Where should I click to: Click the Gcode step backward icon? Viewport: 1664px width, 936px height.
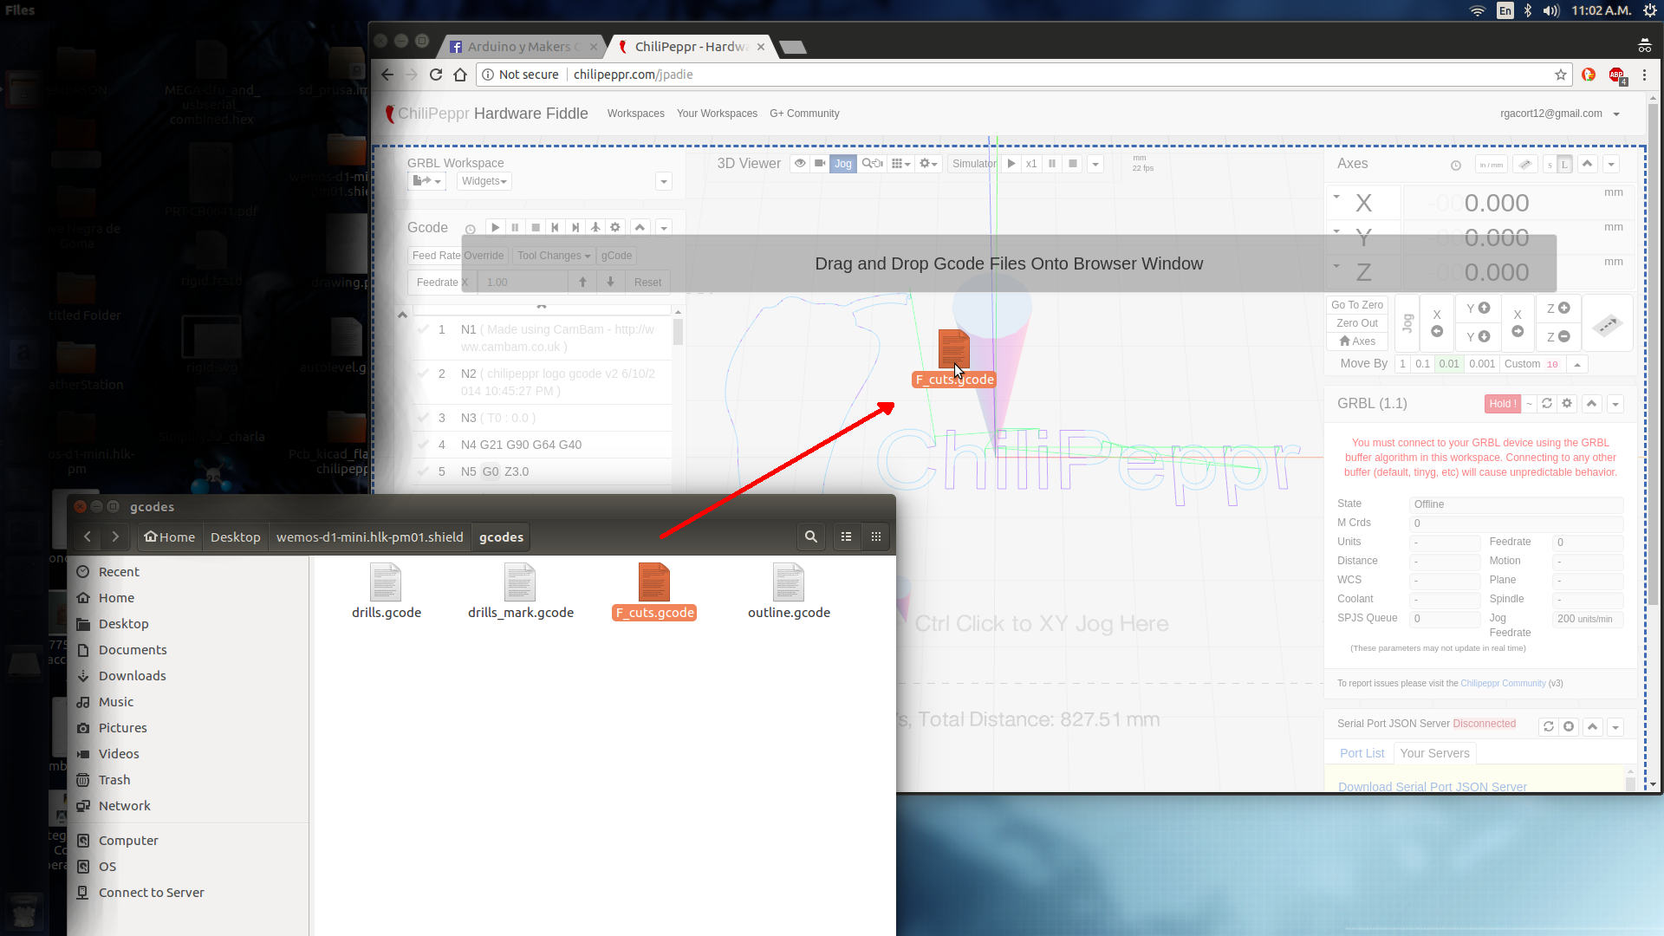pyautogui.click(x=556, y=227)
